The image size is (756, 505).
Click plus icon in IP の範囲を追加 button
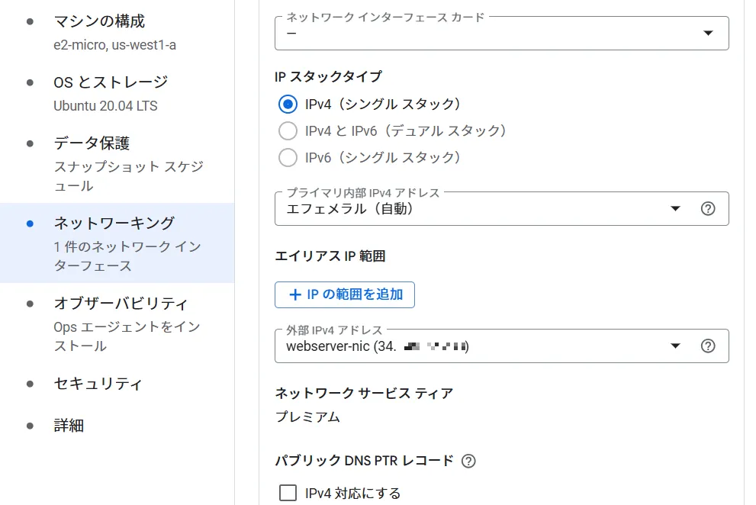click(x=295, y=294)
